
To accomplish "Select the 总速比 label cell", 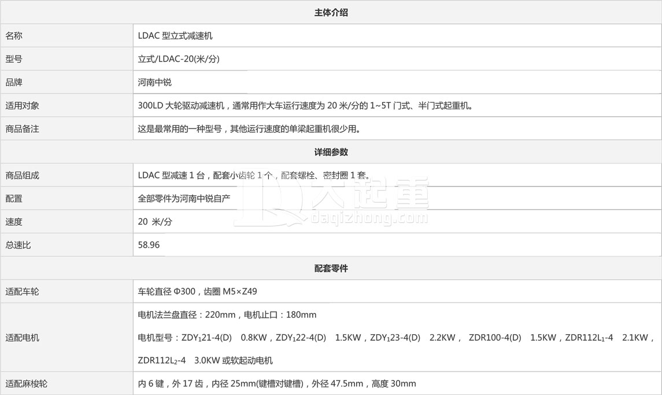I will tap(66, 245).
